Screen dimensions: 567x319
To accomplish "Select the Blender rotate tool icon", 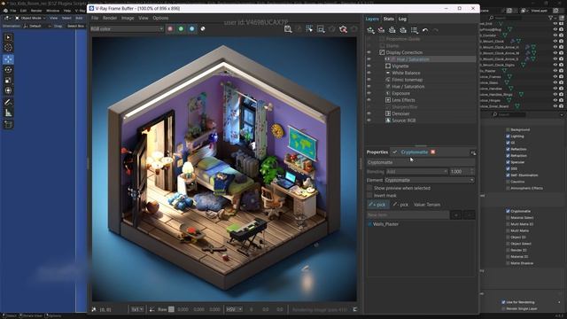I will coord(8,70).
